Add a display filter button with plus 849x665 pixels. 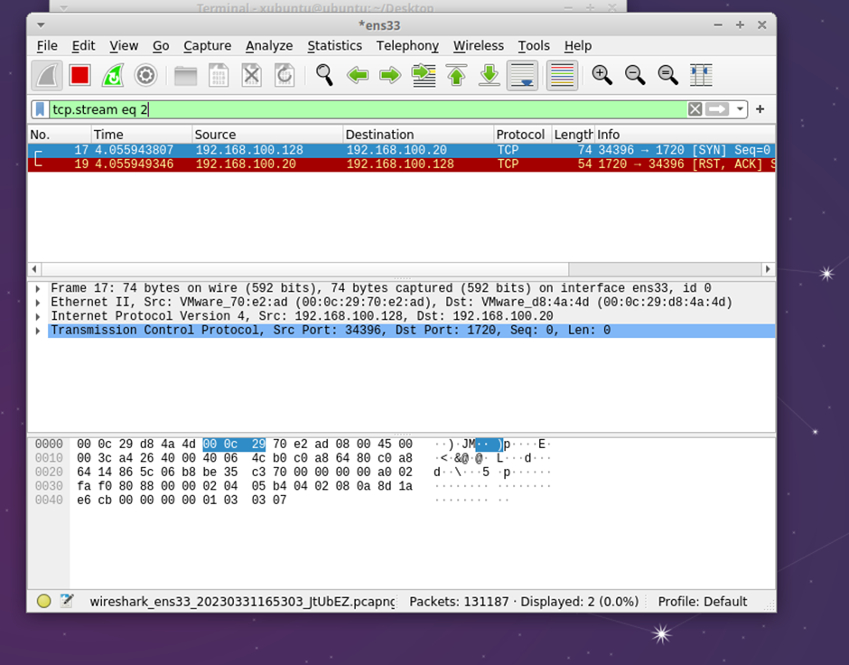[x=760, y=109]
